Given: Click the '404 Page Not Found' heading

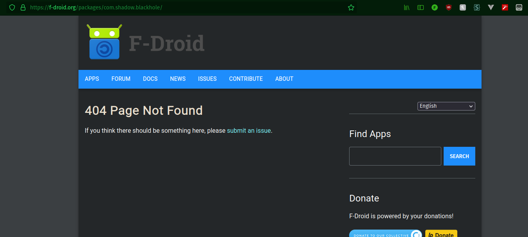Looking at the screenshot, I should coord(144,110).
